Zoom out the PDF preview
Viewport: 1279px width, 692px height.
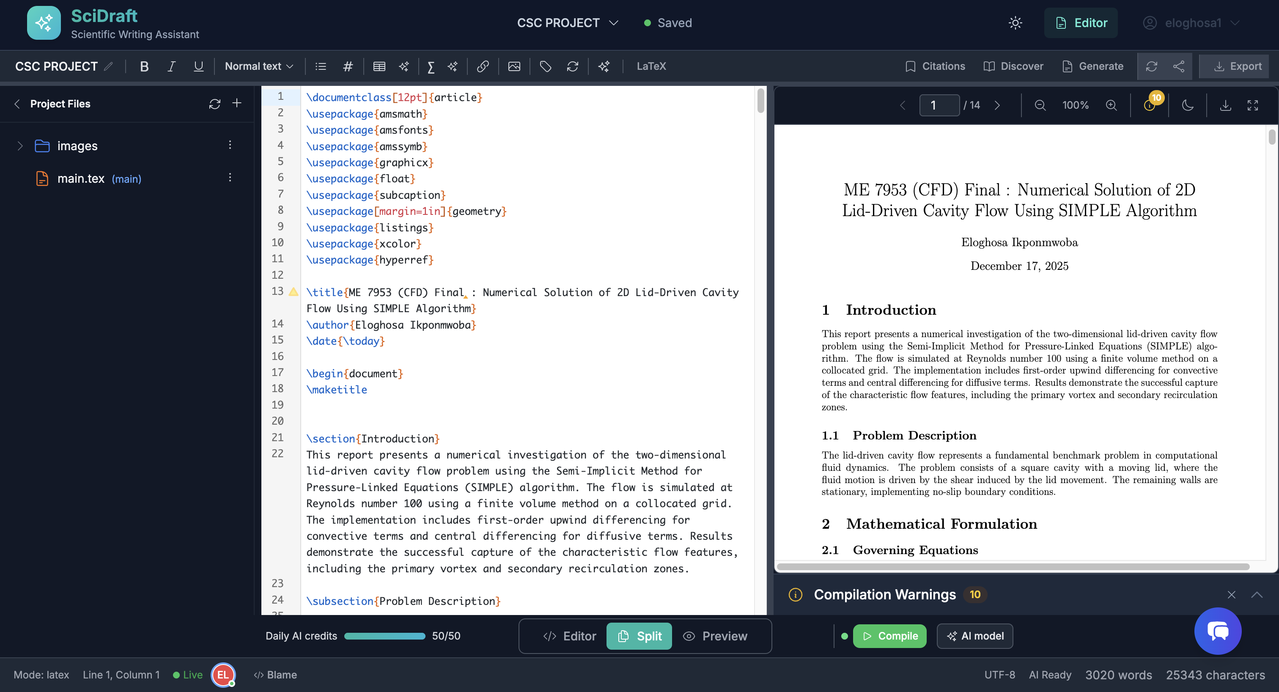pyautogui.click(x=1040, y=105)
